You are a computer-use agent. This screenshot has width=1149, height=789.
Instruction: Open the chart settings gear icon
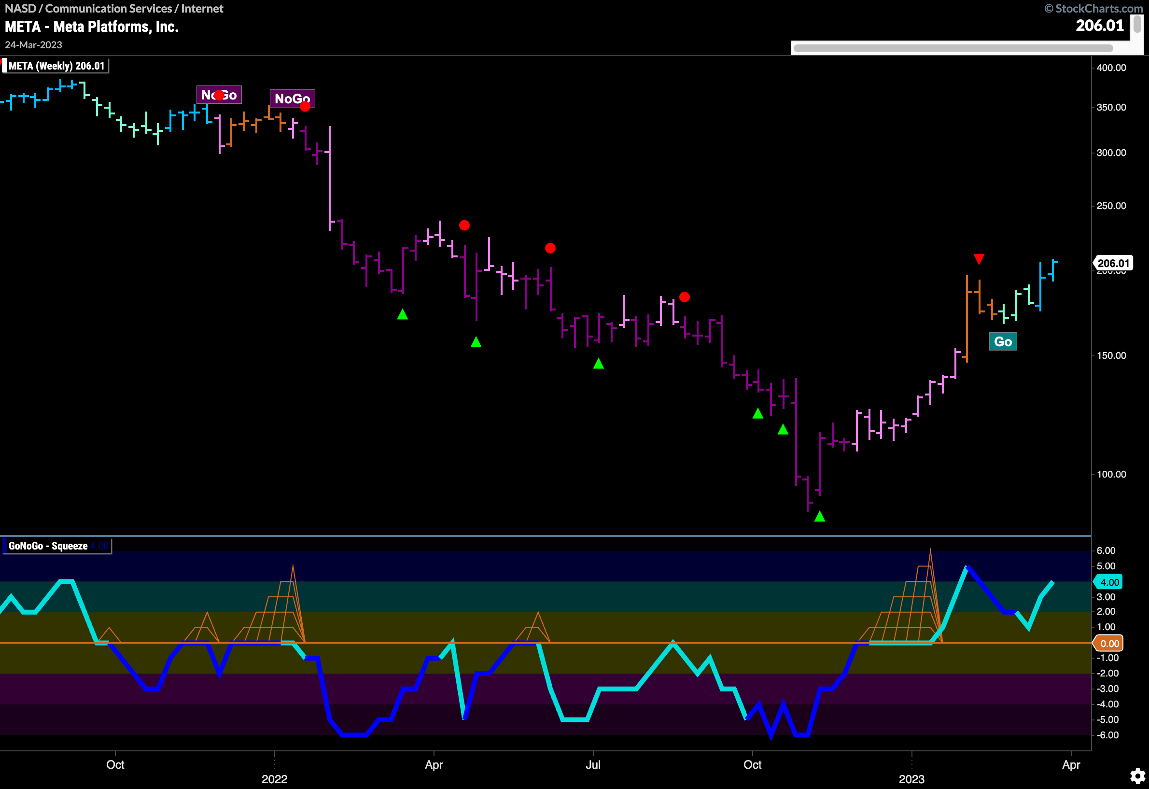tap(1137, 776)
